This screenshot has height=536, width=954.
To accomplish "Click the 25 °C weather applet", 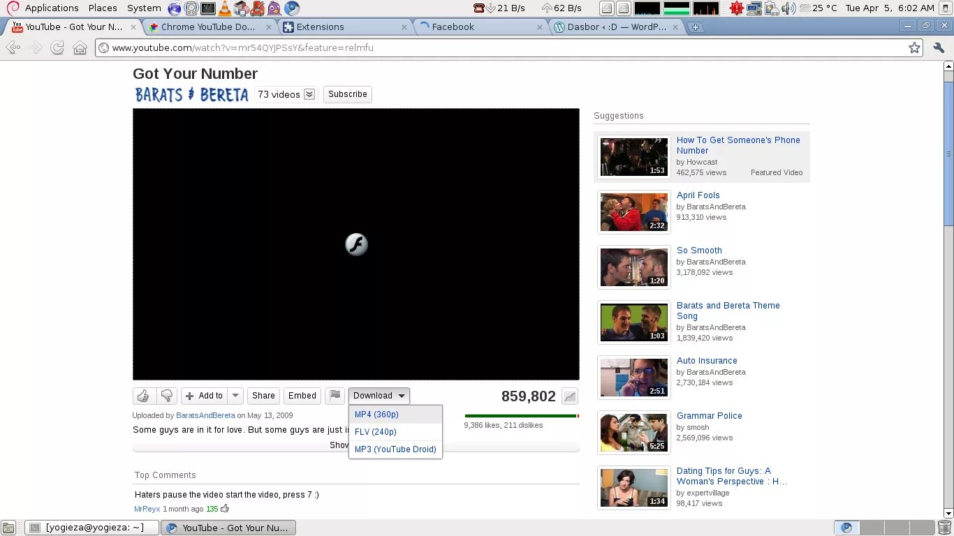I will [x=818, y=8].
